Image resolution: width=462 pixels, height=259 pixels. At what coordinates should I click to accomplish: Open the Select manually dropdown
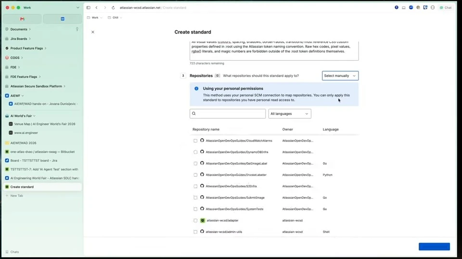pos(340,76)
